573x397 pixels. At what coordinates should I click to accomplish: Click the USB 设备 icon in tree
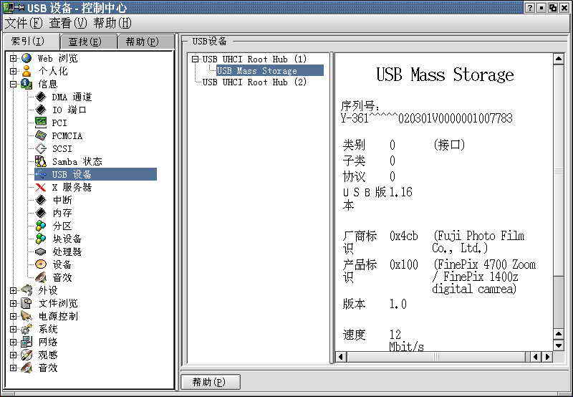(x=41, y=174)
